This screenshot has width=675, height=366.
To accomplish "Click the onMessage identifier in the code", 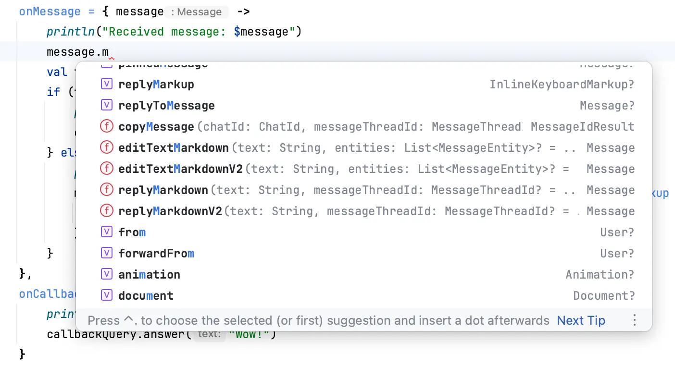I will point(50,11).
